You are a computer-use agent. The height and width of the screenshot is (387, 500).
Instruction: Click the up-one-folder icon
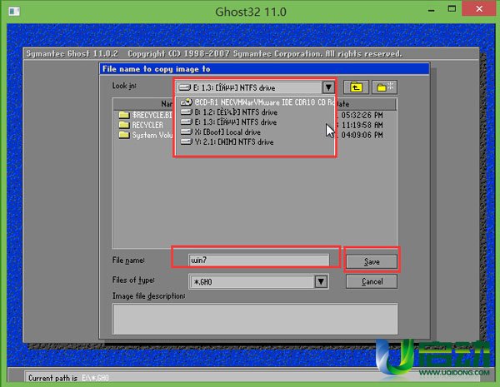pyautogui.click(x=356, y=87)
